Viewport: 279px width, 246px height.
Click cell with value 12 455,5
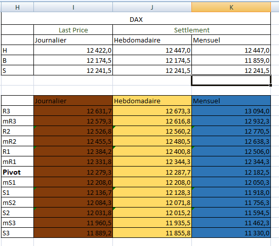tap(73, 141)
